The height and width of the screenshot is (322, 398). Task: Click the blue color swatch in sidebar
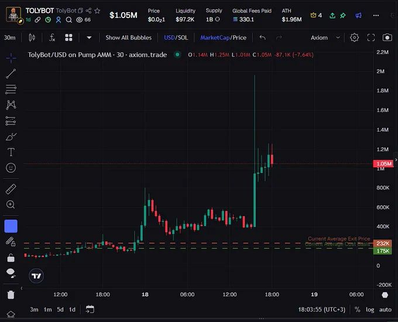(11, 226)
